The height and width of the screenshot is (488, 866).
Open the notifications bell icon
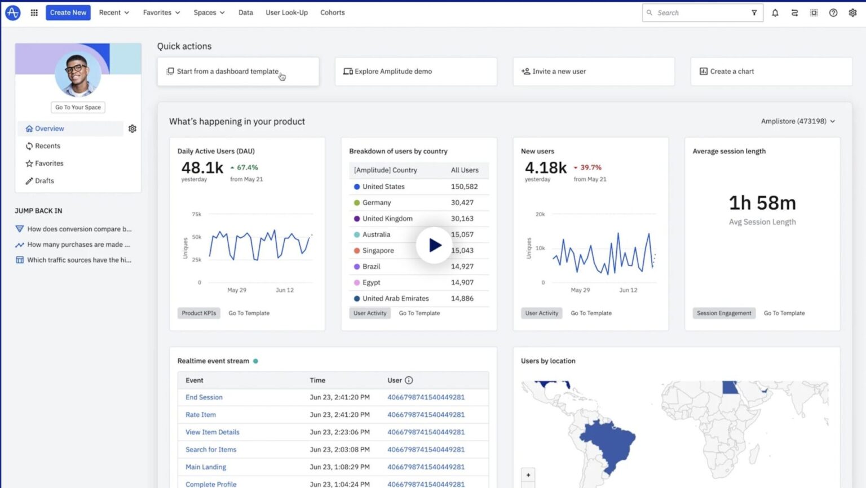(x=775, y=12)
